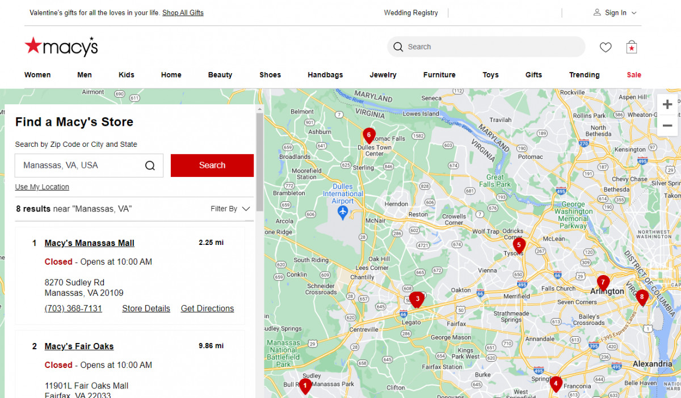This screenshot has width=681, height=398.
Task: Open the Women menu
Action: (x=37, y=75)
